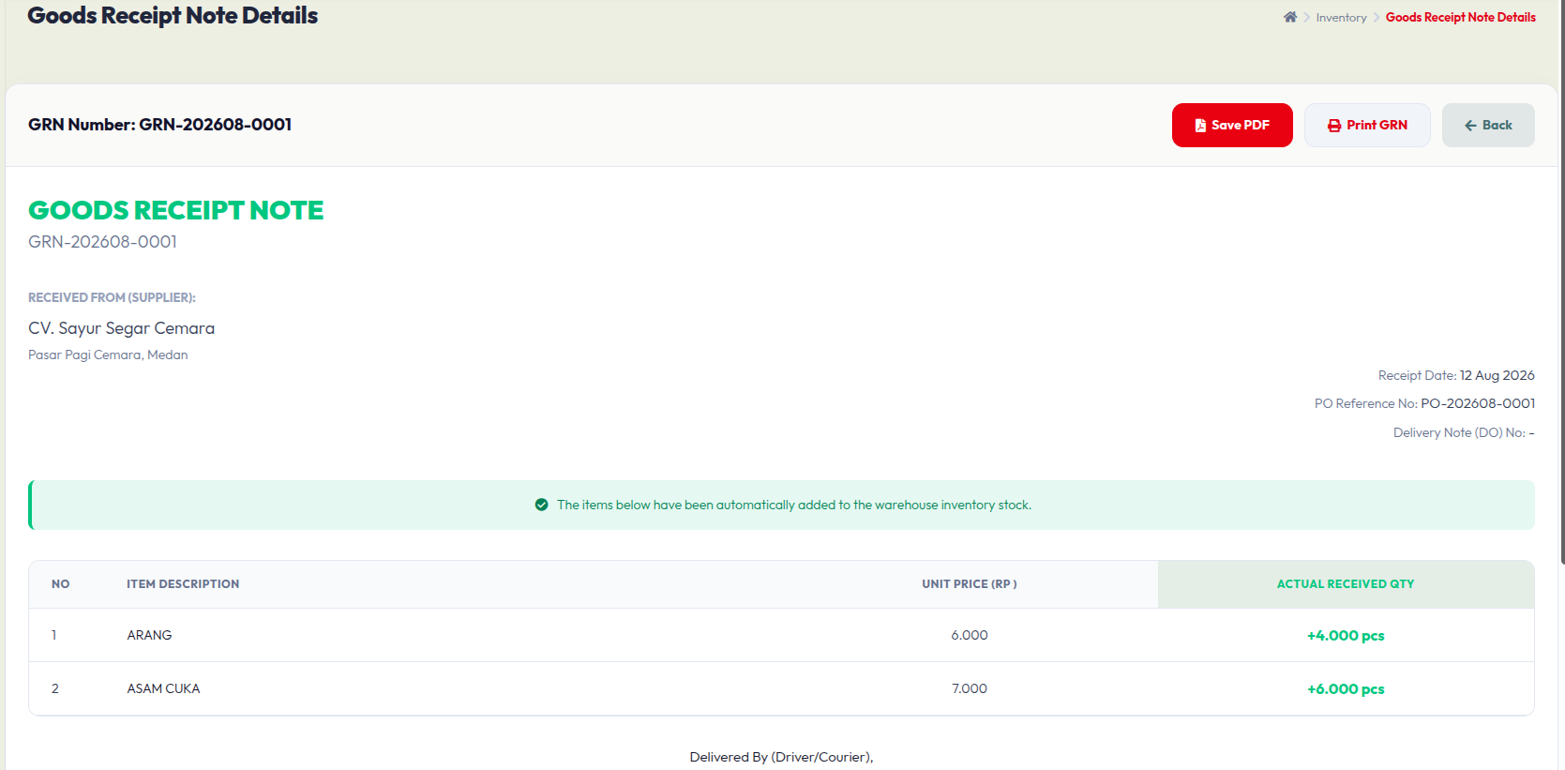Screen dimensions: 1565x770
Task: Click the UNIT PRICE (RP) column header
Action: tap(970, 584)
